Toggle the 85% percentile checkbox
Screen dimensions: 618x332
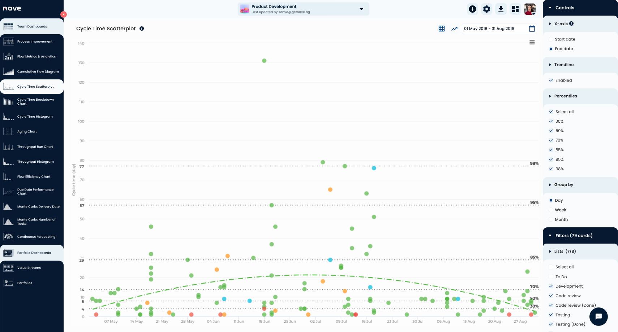click(x=551, y=150)
